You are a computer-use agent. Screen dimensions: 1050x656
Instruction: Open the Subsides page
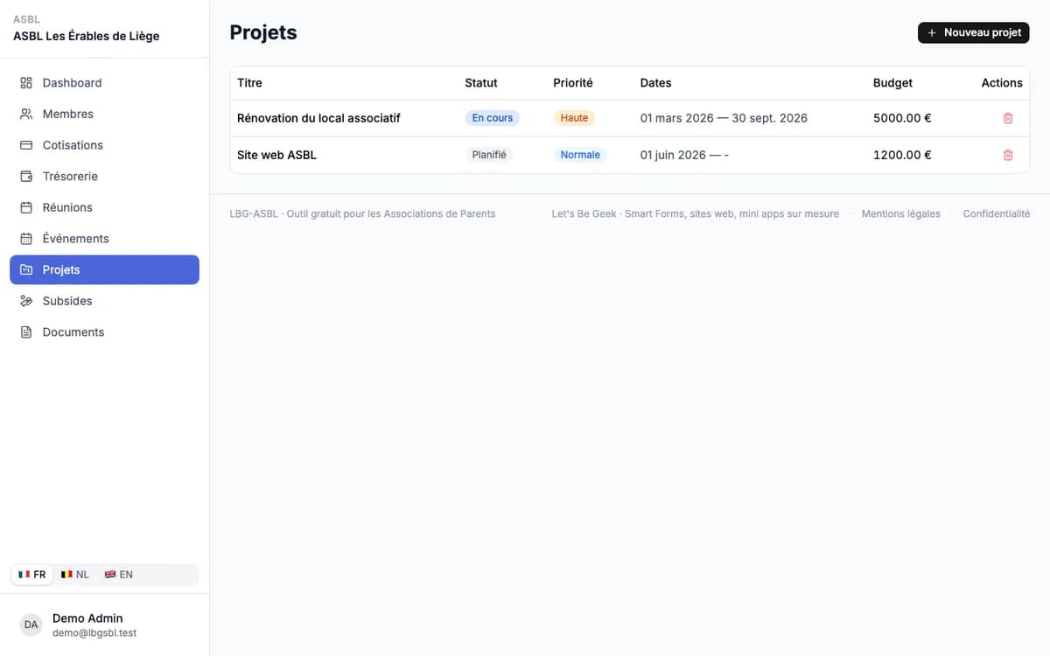[x=104, y=301]
